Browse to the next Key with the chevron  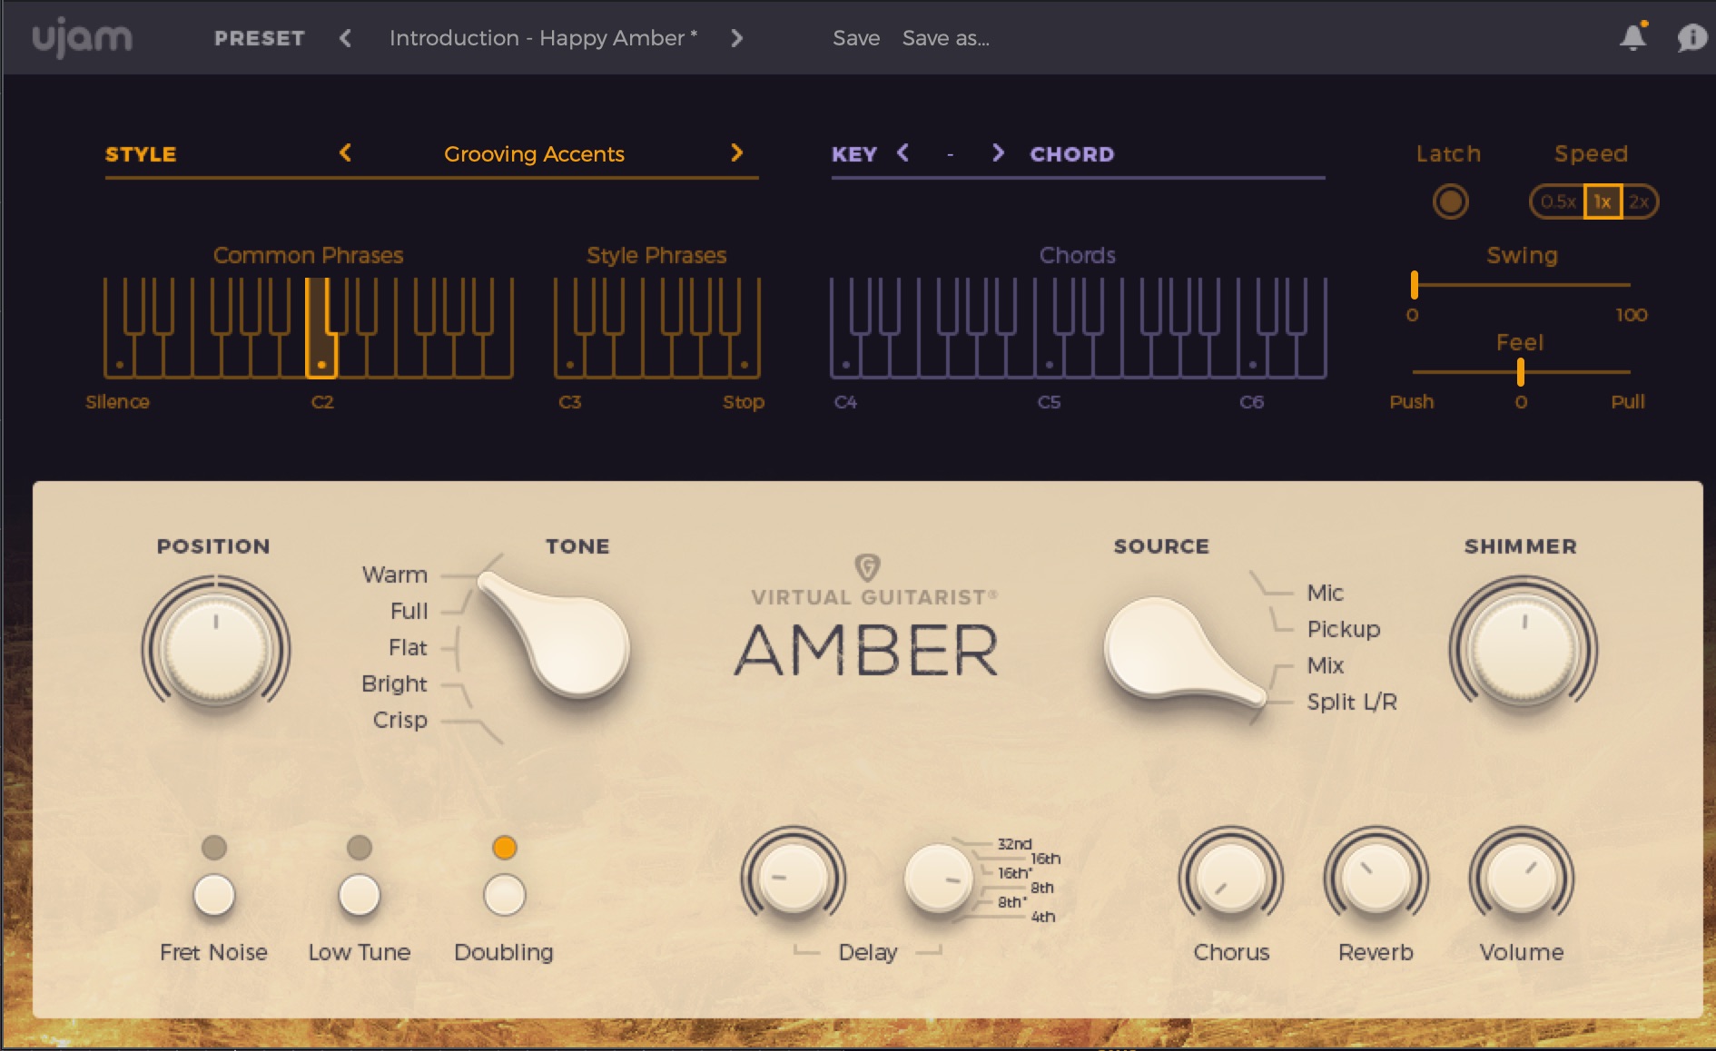click(998, 153)
